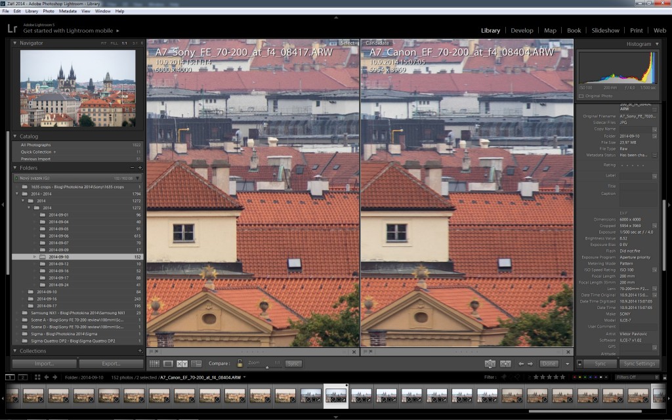Collapse the Histogram panel

pos(657,44)
